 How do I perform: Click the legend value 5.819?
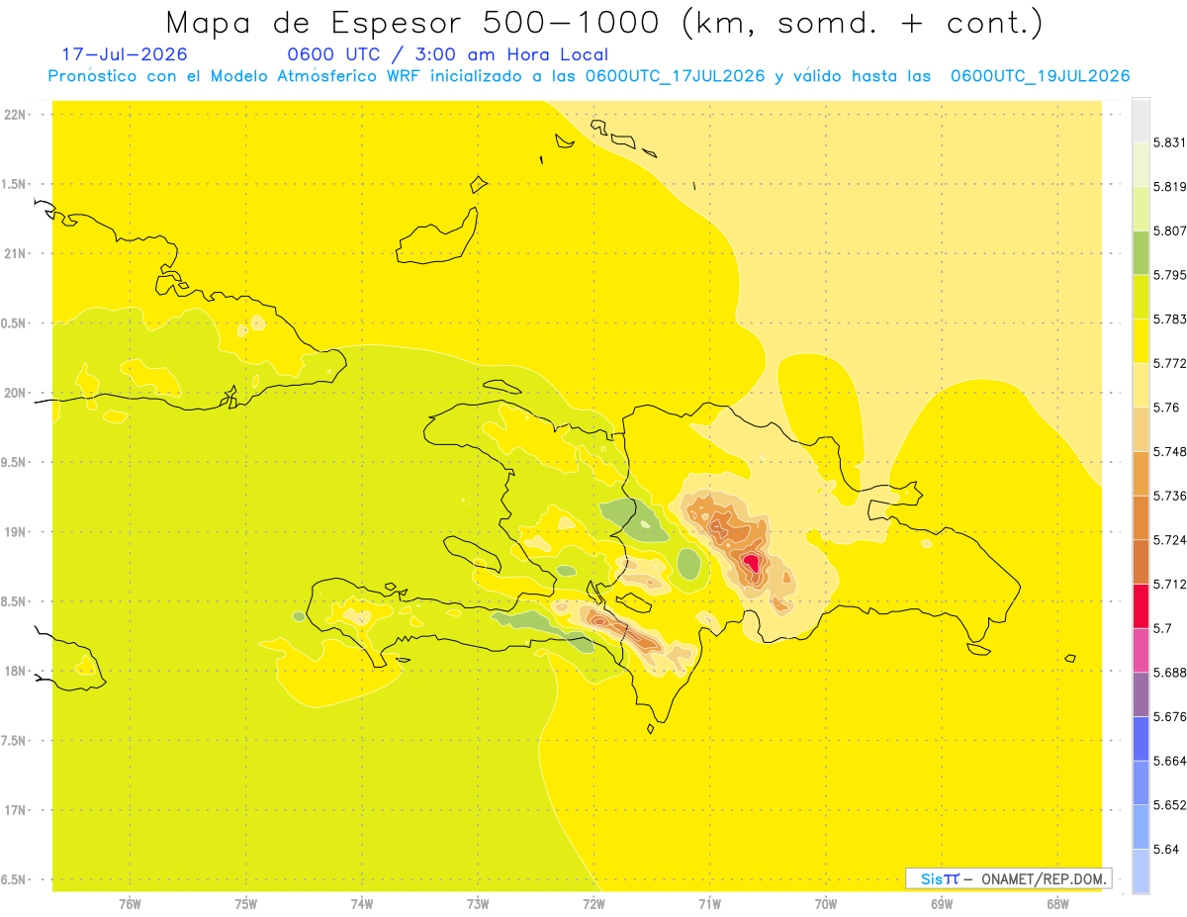click(x=1171, y=186)
